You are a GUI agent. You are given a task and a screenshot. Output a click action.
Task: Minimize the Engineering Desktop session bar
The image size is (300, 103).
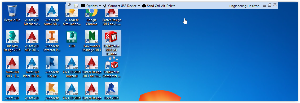point(264,6)
